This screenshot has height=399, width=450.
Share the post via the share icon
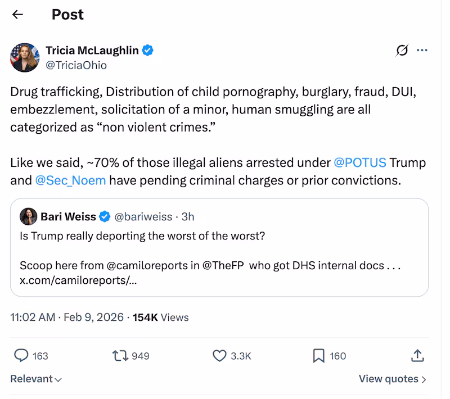tap(417, 356)
